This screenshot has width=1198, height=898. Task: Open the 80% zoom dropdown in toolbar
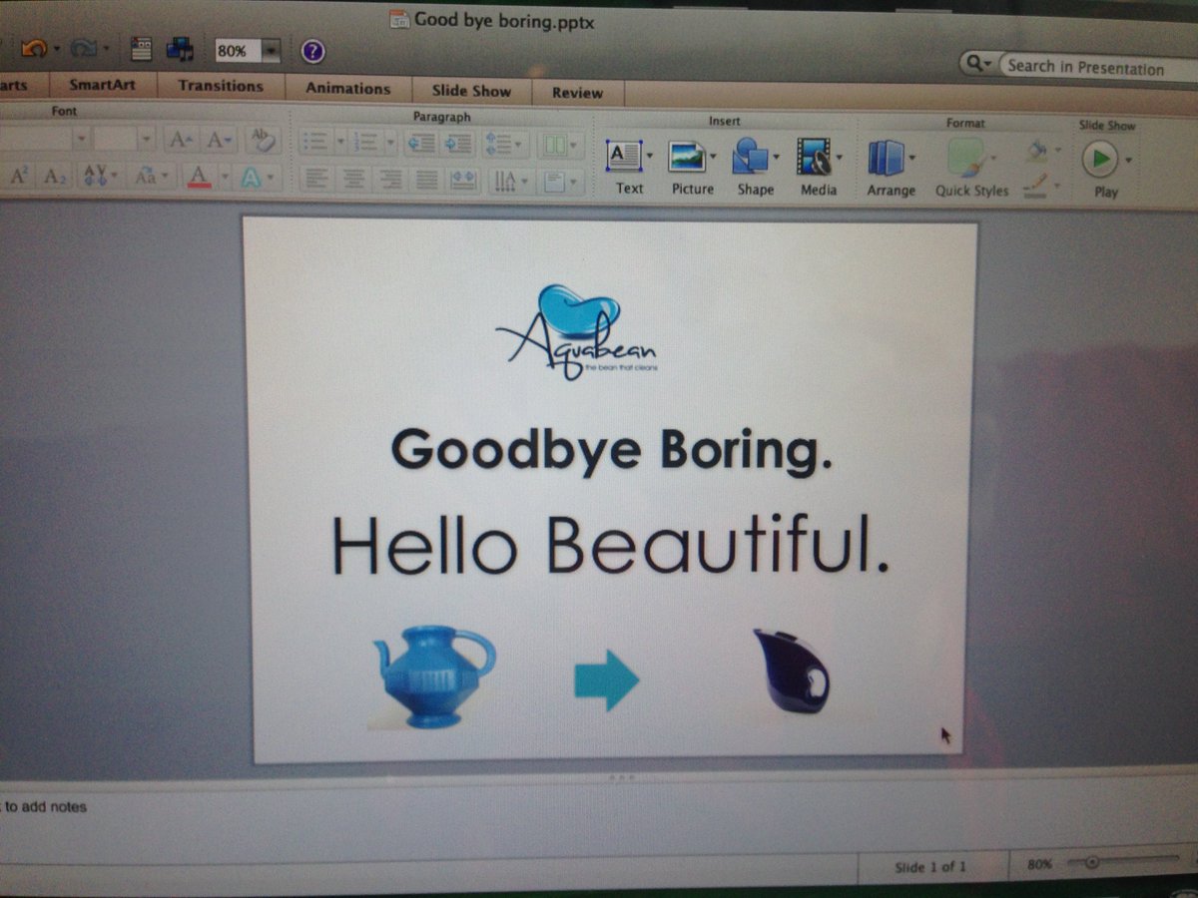click(x=272, y=50)
